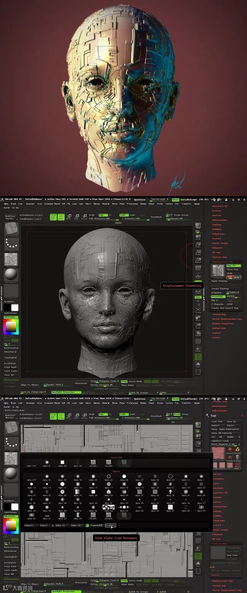This screenshot has height=593, width=247.
Task: Open Texture Off slot in upper window
Action: [x=11, y=291]
